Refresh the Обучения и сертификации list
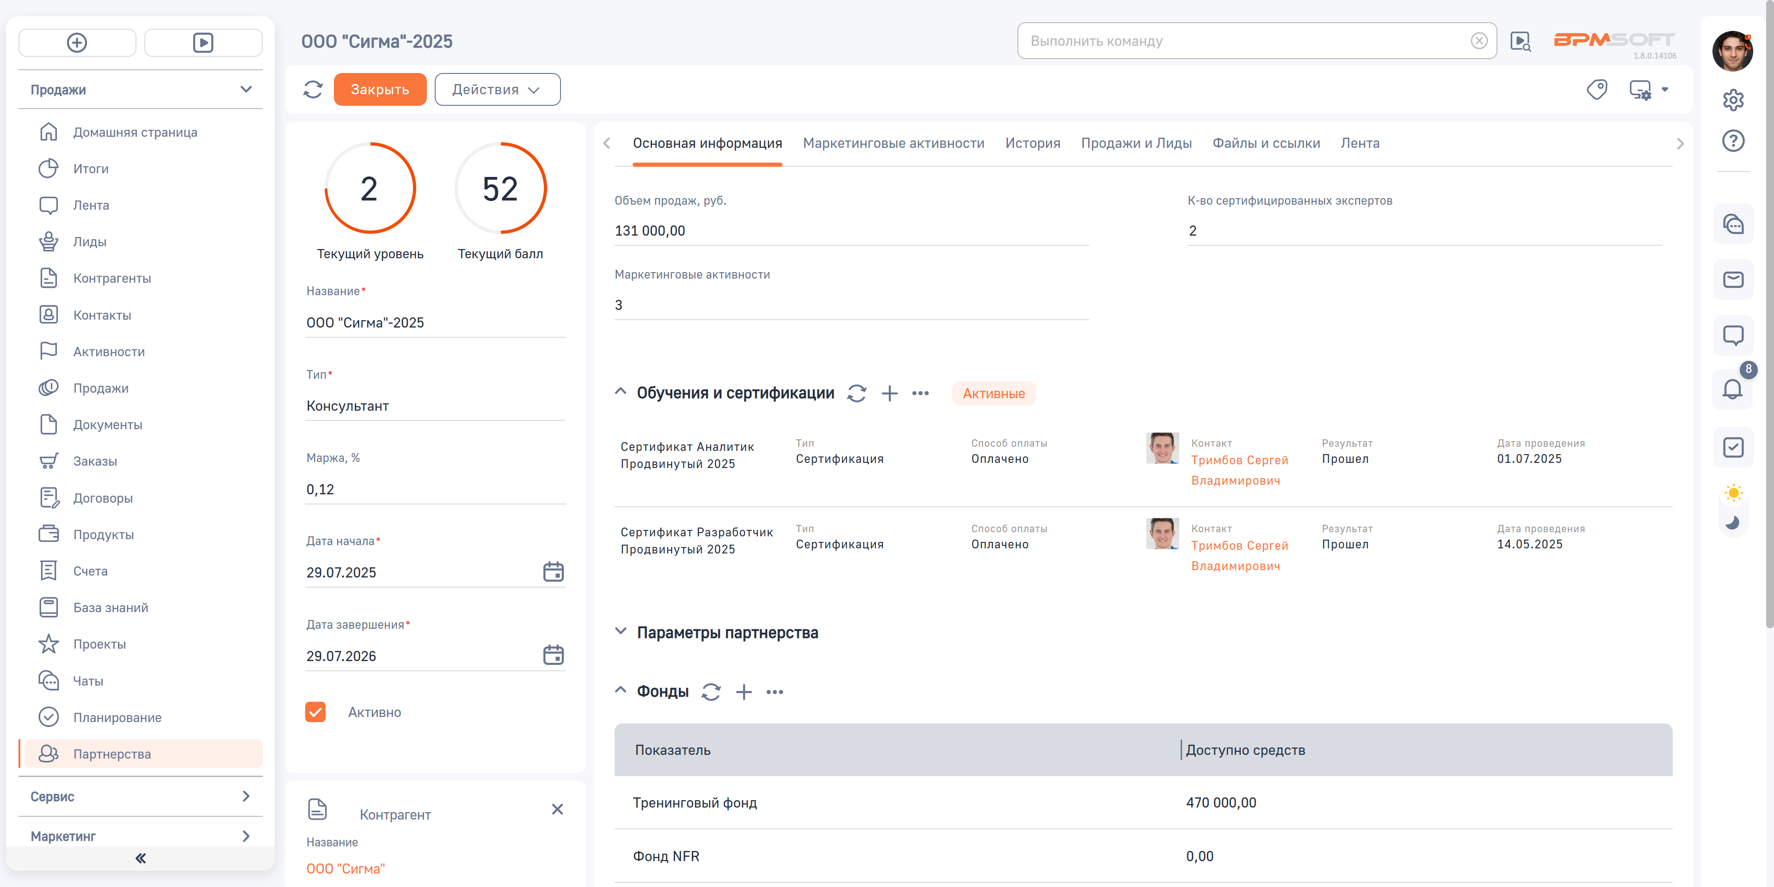Viewport: 1774px width, 887px height. [x=856, y=393]
